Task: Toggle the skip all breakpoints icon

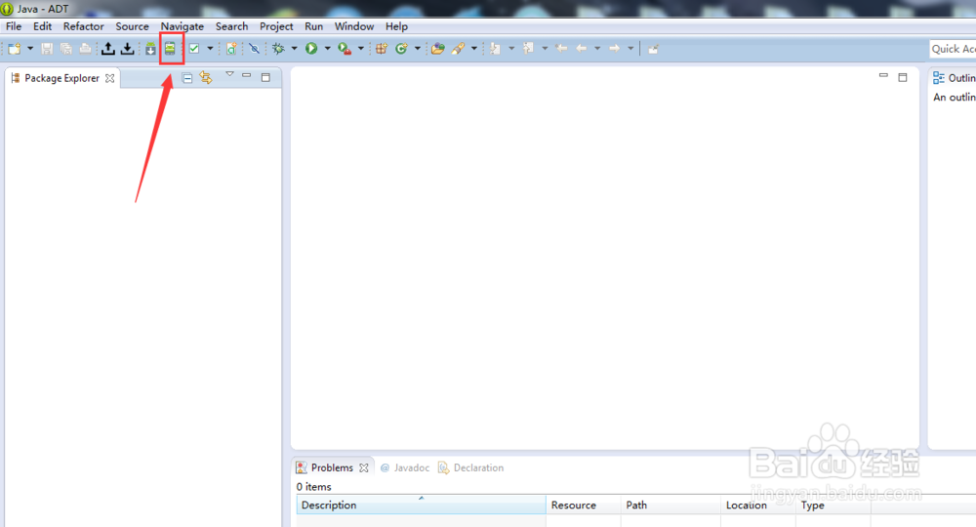Action: [254, 49]
